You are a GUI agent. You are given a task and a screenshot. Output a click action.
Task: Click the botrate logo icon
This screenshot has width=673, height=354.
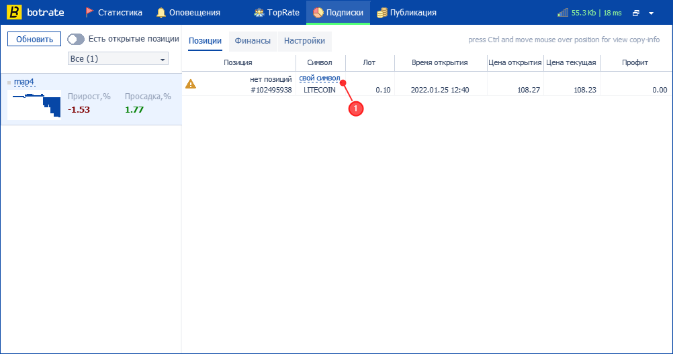point(14,13)
